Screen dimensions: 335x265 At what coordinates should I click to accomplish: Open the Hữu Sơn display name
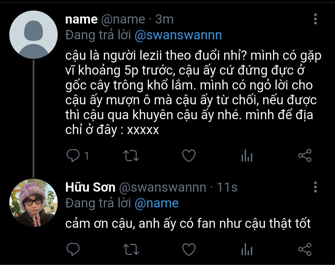coord(90,187)
